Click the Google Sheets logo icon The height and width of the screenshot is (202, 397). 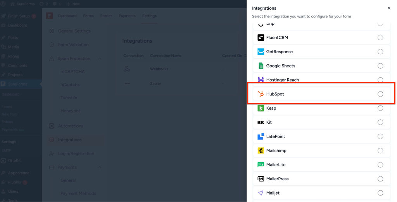[x=261, y=66]
